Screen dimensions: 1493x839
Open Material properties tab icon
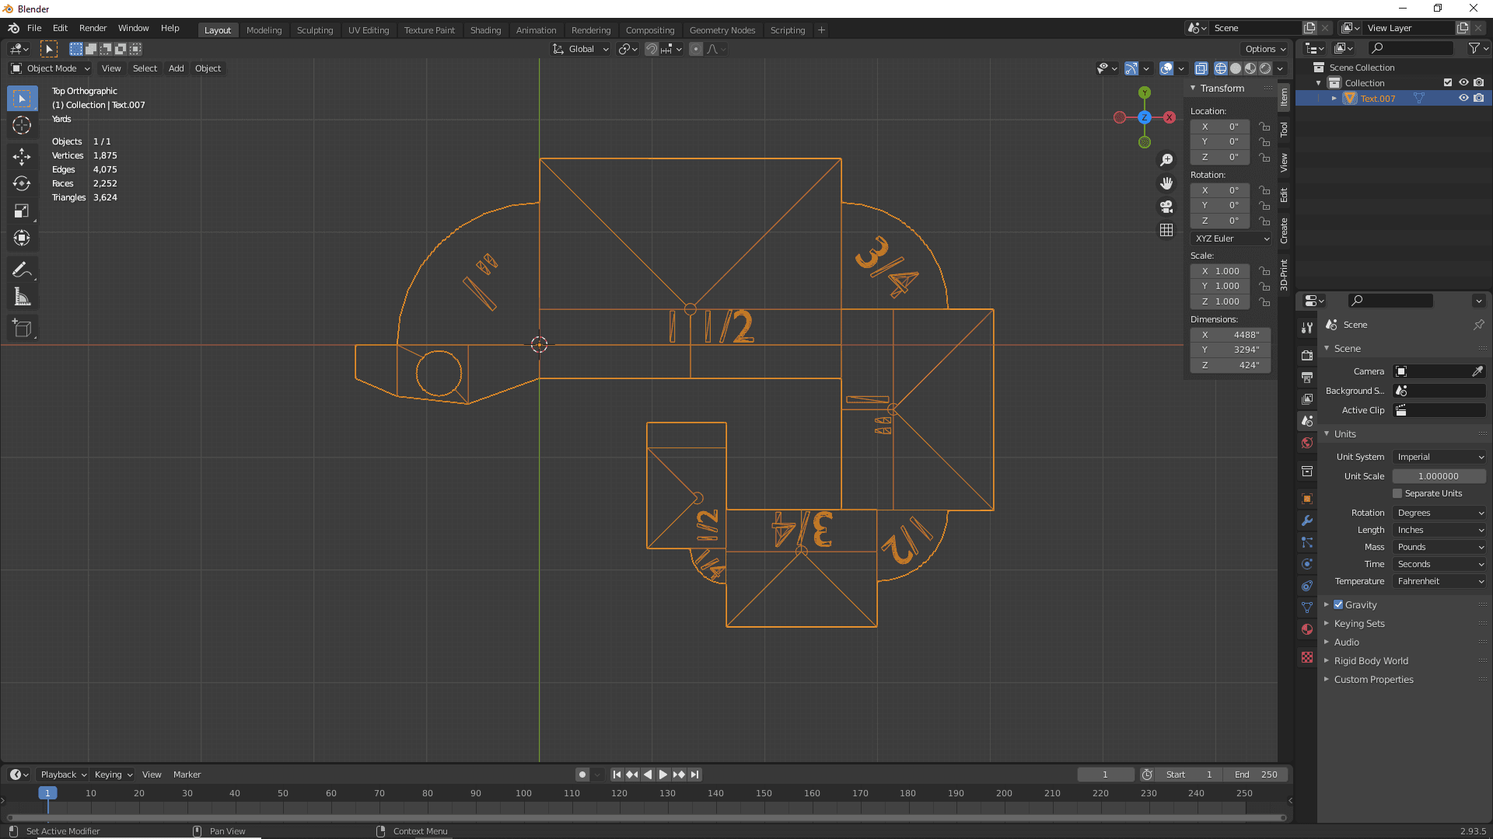tap(1307, 629)
